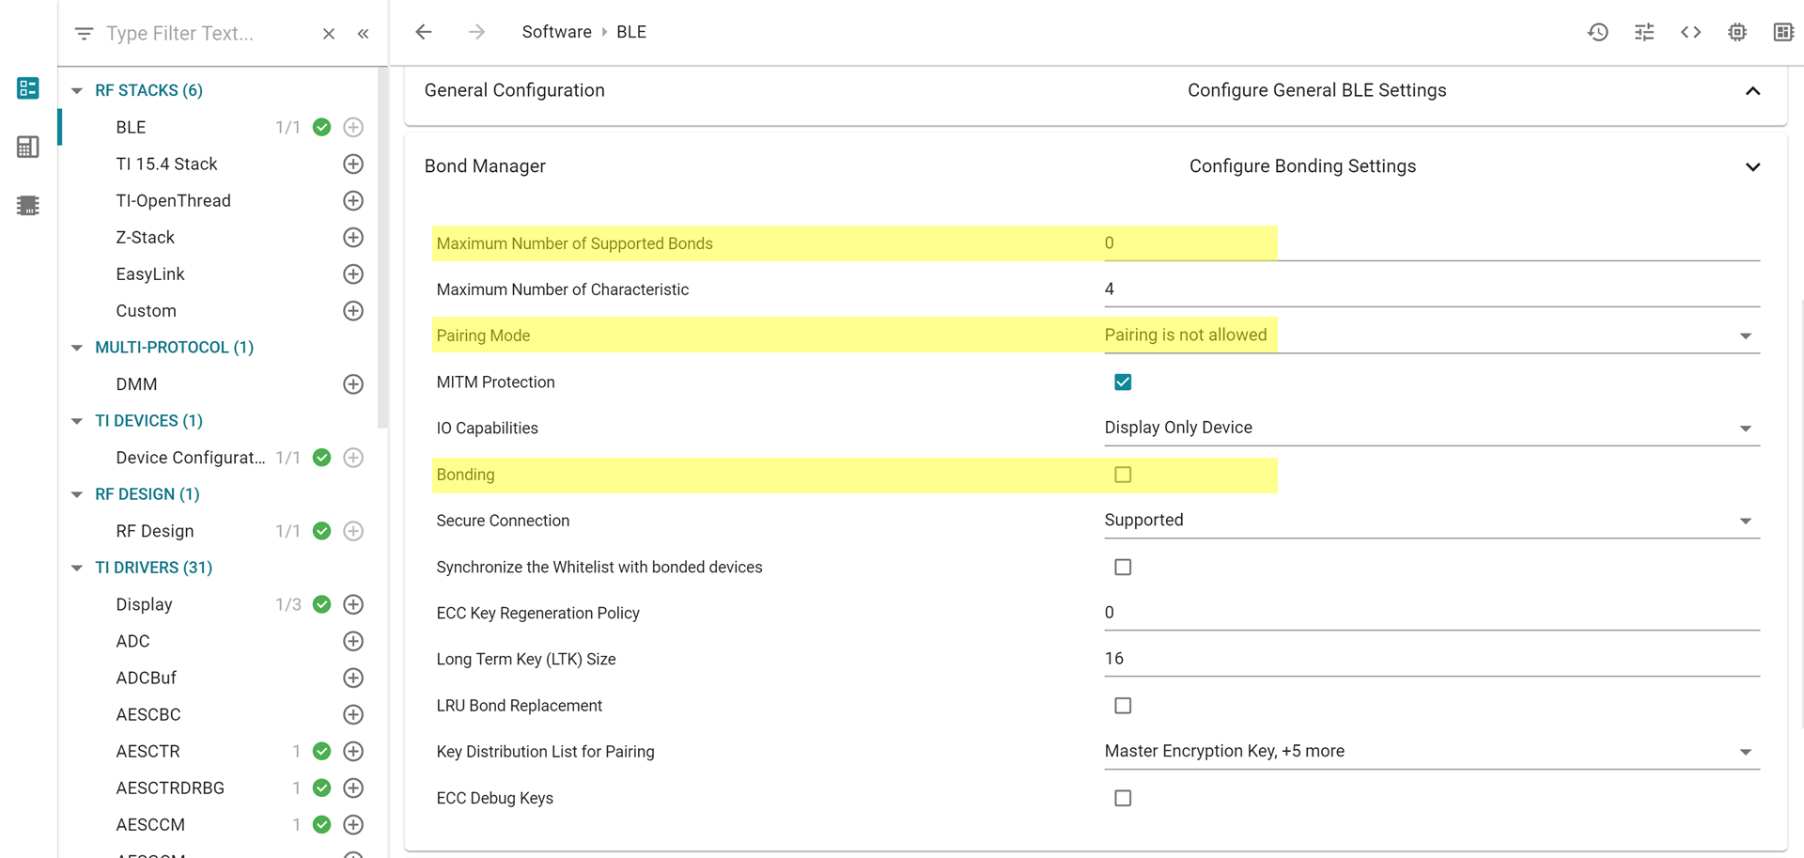
Task: Add a TI 15.4 Stack instance
Action: (353, 164)
